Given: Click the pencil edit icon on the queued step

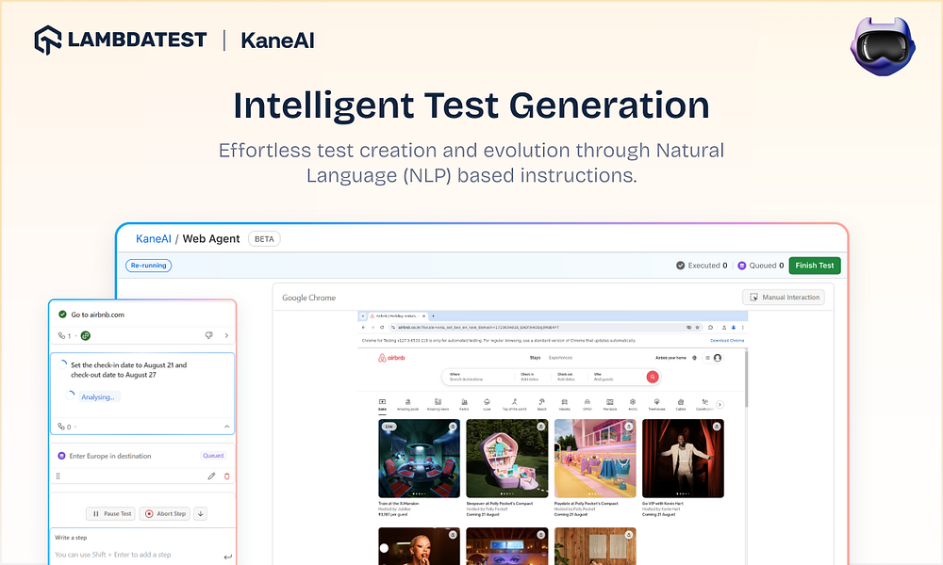Looking at the screenshot, I should point(211,476).
